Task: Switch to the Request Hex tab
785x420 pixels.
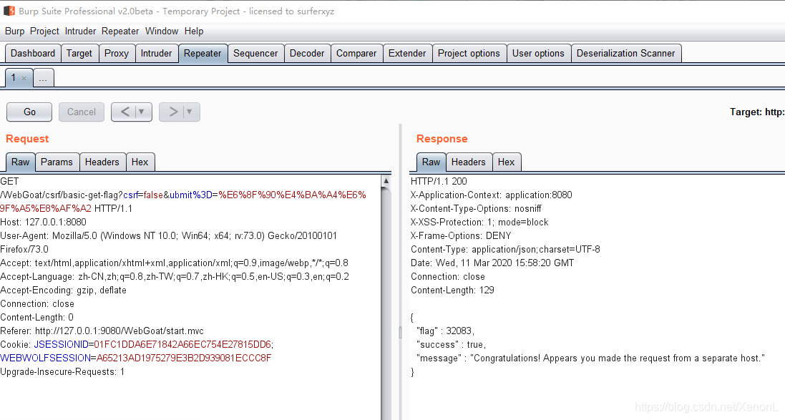Action: [140, 162]
